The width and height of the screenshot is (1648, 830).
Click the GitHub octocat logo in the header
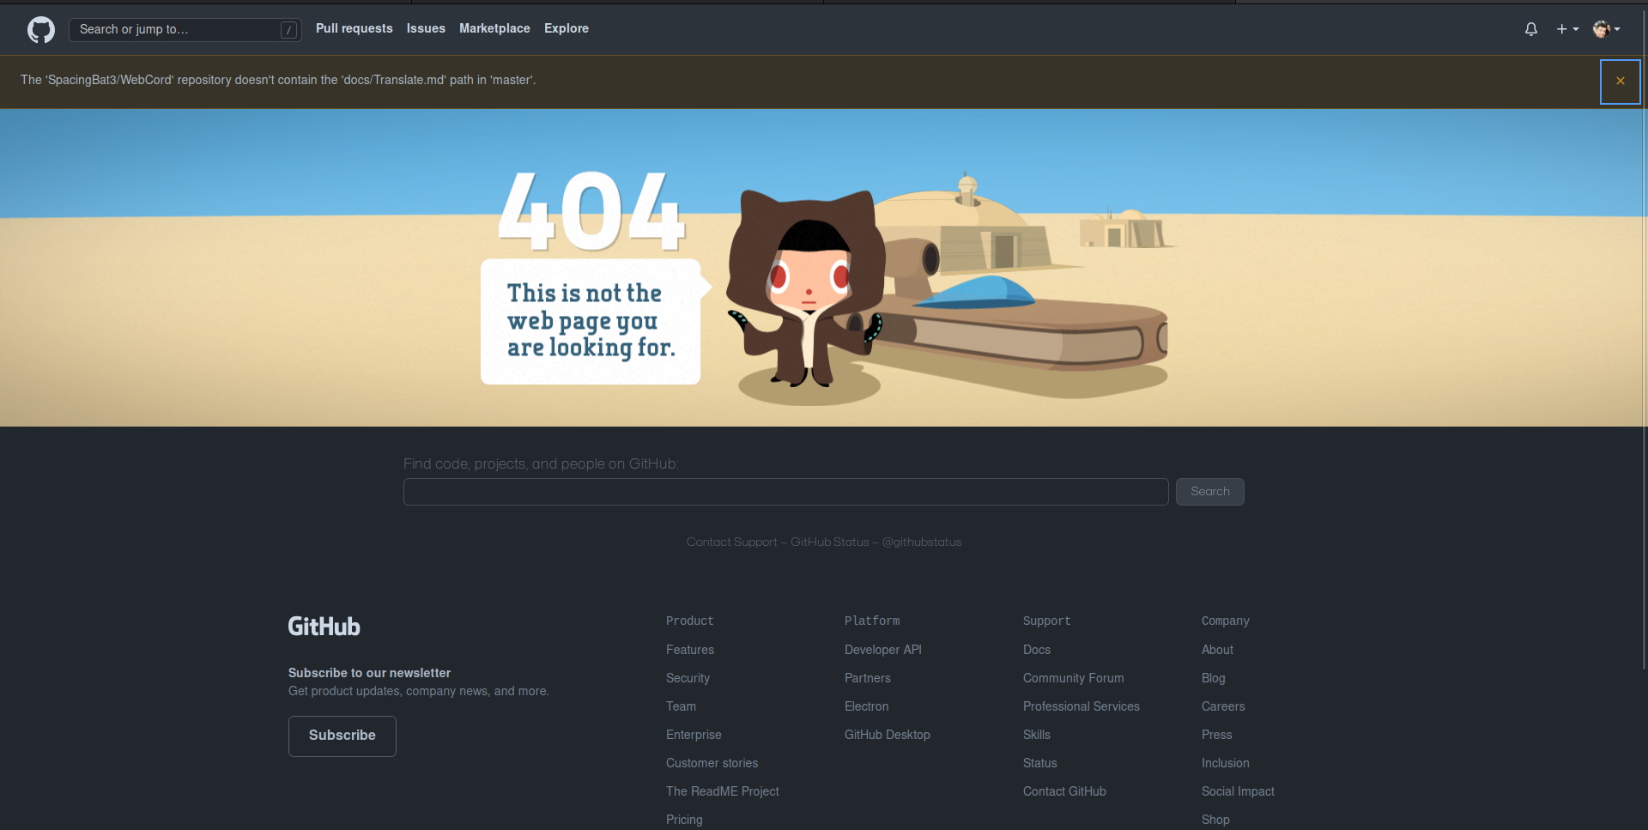click(39, 29)
